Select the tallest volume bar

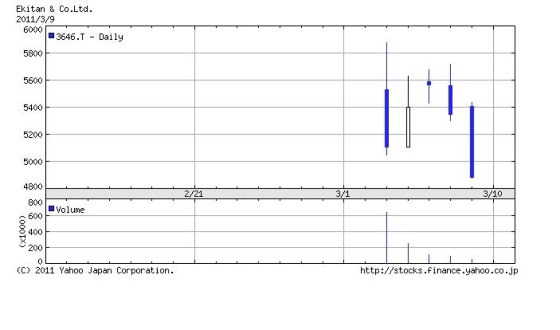click(x=386, y=238)
